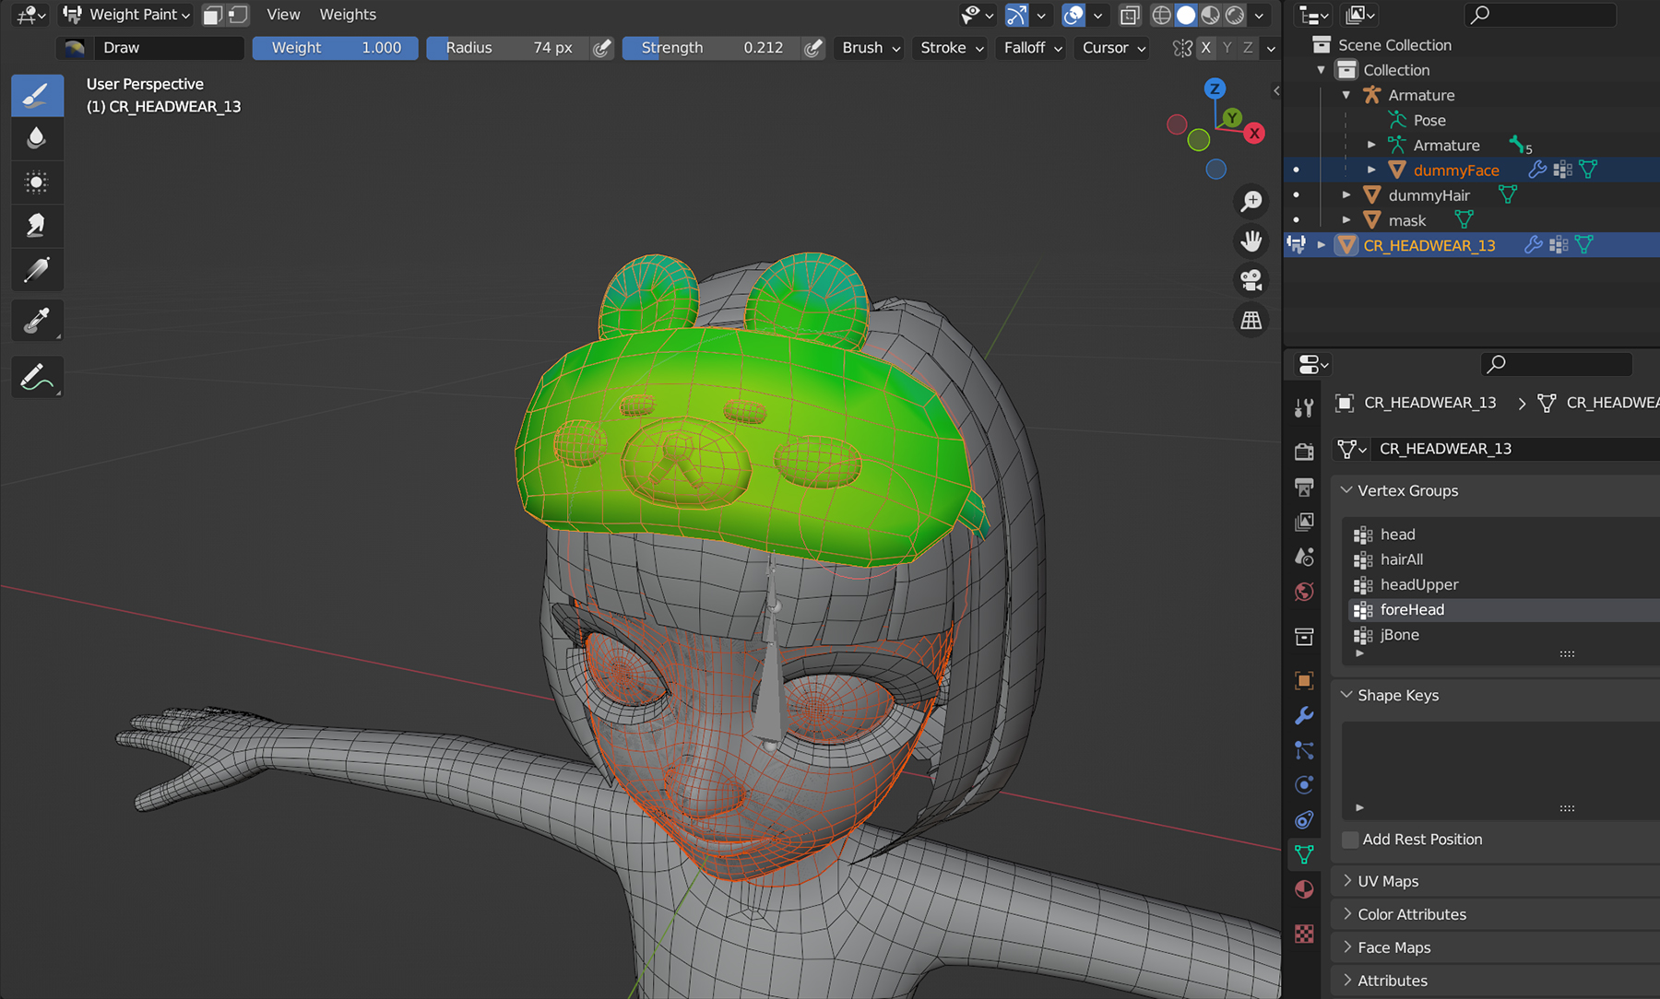Viewport: 1660px width, 999px height.
Task: Expand the UV Maps panel
Action: [x=1388, y=881]
